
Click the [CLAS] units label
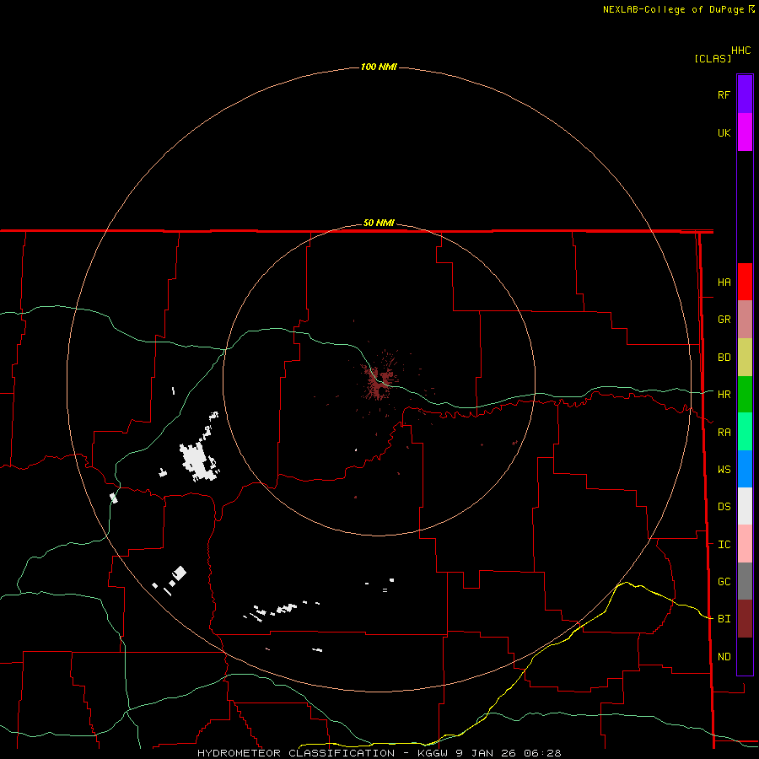tap(713, 58)
